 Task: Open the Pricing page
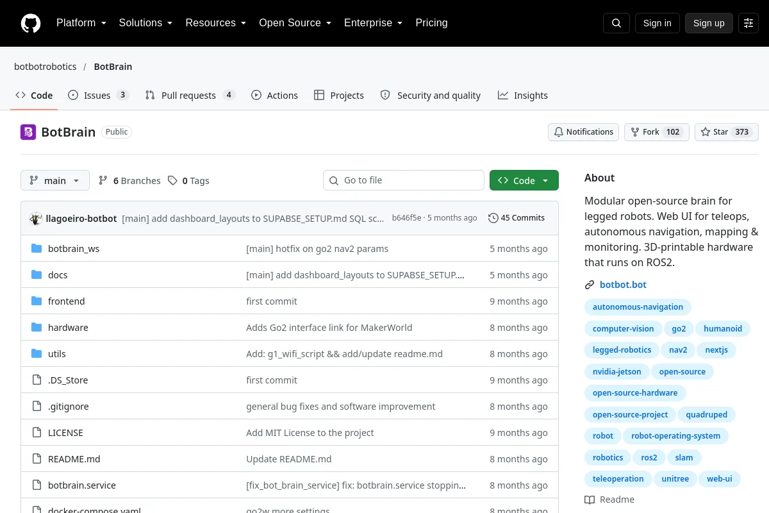(x=431, y=23)
